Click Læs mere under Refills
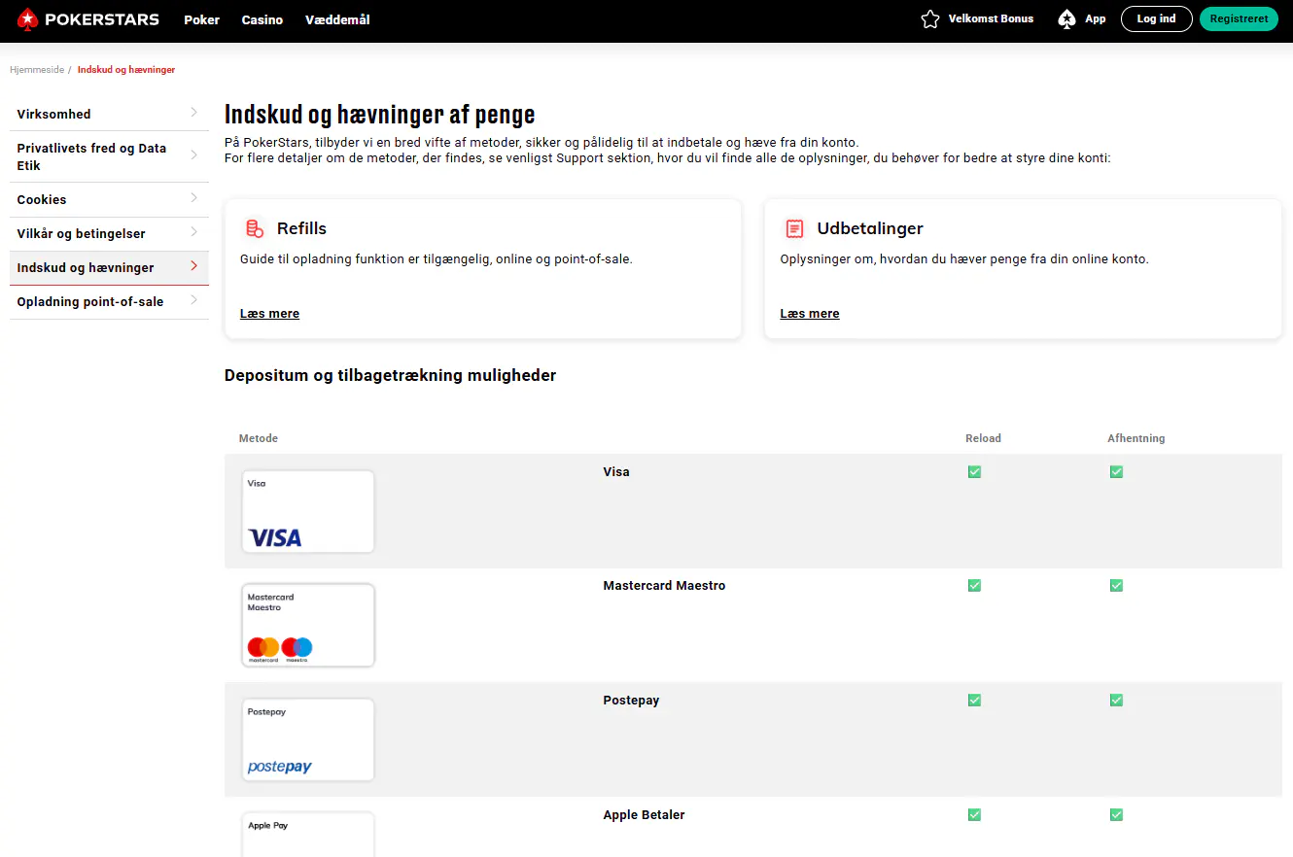1293x857 pixels. click(269, 314)
